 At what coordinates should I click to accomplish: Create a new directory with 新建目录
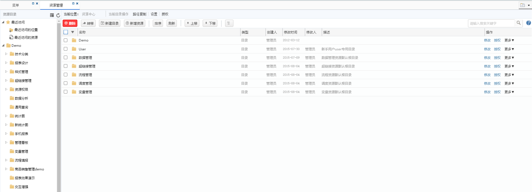110,24
